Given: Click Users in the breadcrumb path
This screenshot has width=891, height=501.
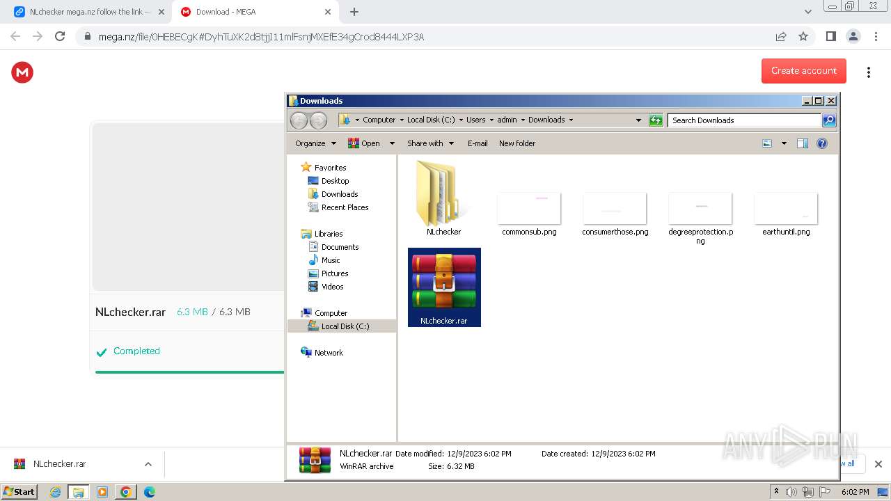Looking at the screenshot, I should 476,120.
